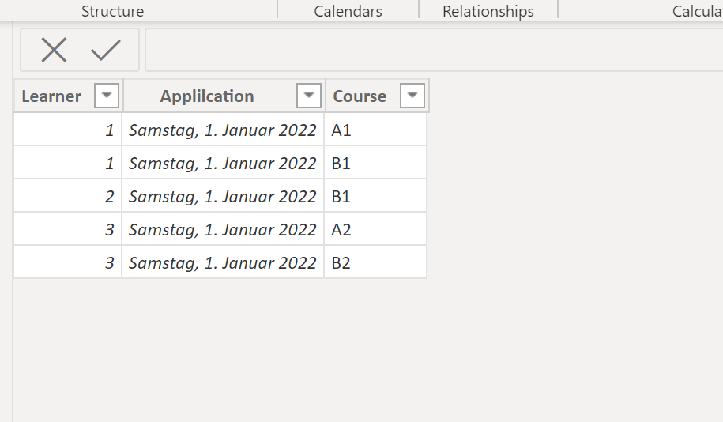Commit the formula with the checkmark icon
Viewport: 723px width, 422px height.
[x=106, y=50]
